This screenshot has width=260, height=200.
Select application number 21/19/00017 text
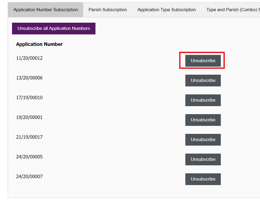29,137
